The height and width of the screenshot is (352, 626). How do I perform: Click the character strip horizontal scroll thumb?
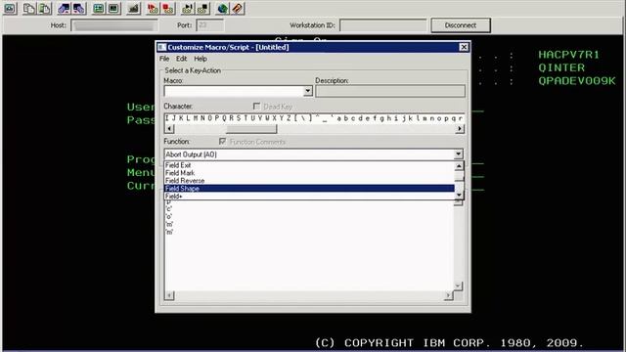[251, 129]
